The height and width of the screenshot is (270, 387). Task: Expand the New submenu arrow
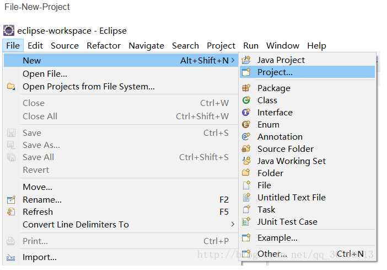[233, 60]
